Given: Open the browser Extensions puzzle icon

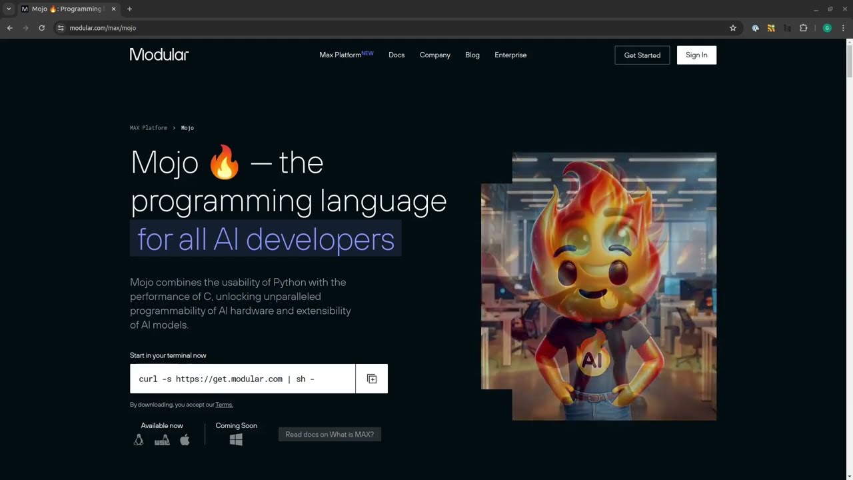Looking at the screenshot, I should [803, 28].
